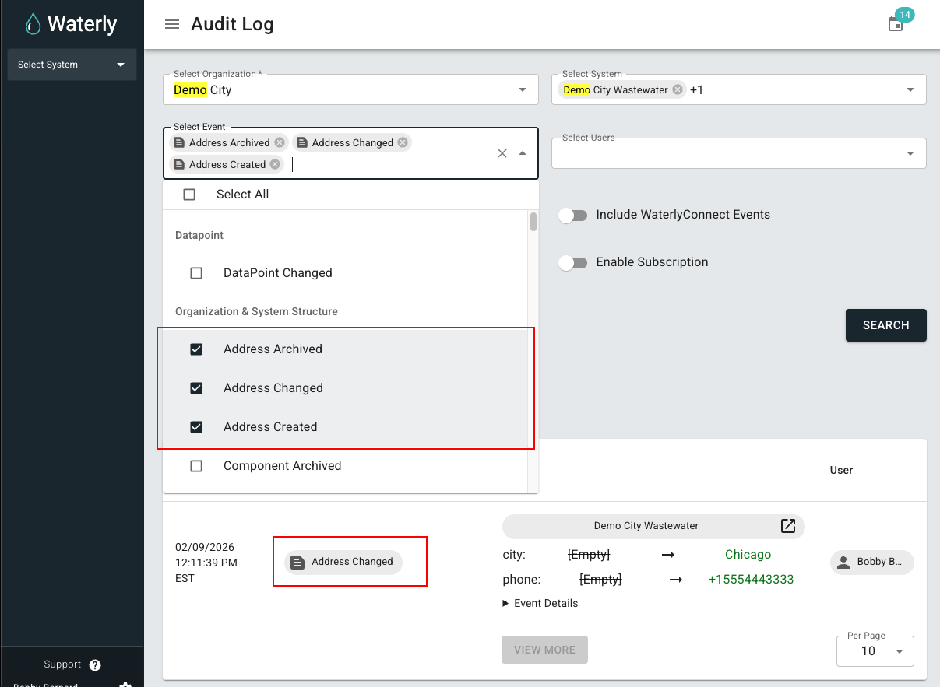Viewport: 940px width, 687px height.
Task: Remove the Address Archived chip
Action: [x=280, y=142]
